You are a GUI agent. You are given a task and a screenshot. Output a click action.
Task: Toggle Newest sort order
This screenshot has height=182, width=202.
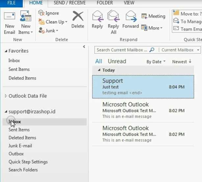coord(182,62)
